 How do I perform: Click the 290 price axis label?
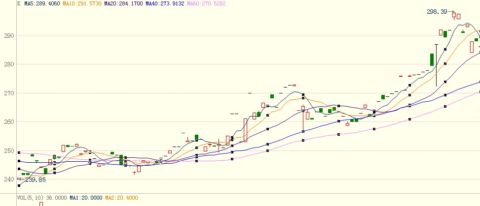(9, 36)
